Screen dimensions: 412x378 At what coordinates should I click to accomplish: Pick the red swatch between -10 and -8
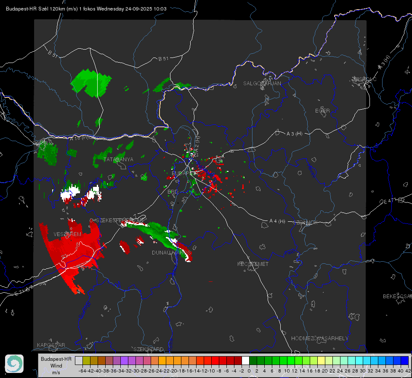(x=215, y=360)
